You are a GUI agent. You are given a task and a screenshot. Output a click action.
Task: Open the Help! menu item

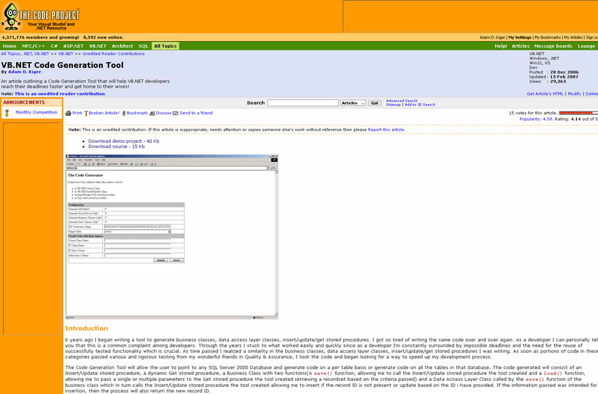501,46
